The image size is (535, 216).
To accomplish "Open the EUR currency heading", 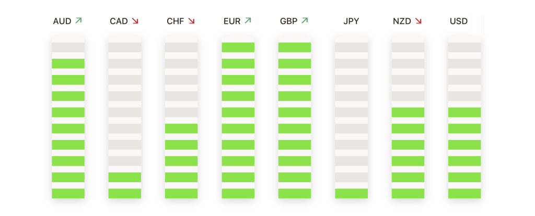I will pyautogui.click(x=232, y=21).
